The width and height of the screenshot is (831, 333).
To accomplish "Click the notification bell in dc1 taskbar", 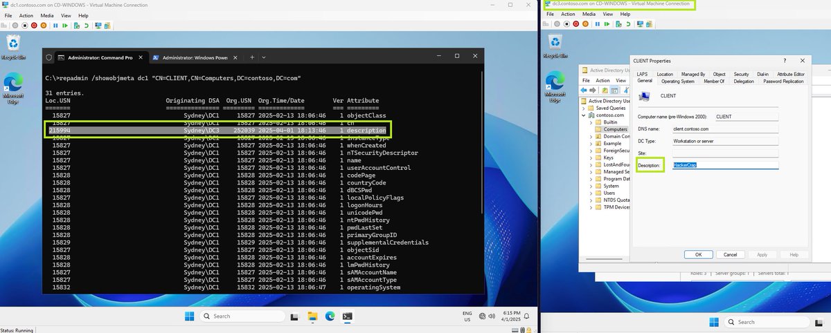I will 526,316.
